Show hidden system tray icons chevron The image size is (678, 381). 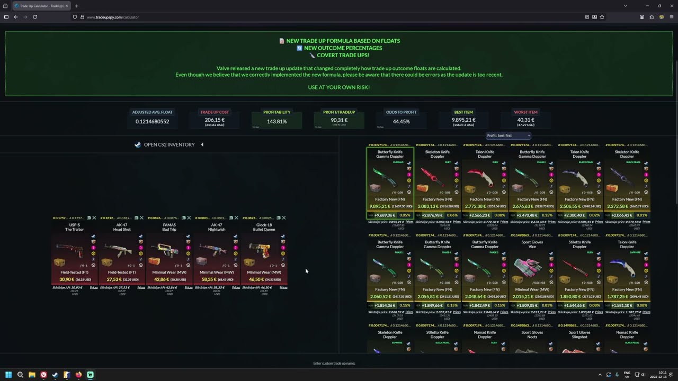(600, 375)
